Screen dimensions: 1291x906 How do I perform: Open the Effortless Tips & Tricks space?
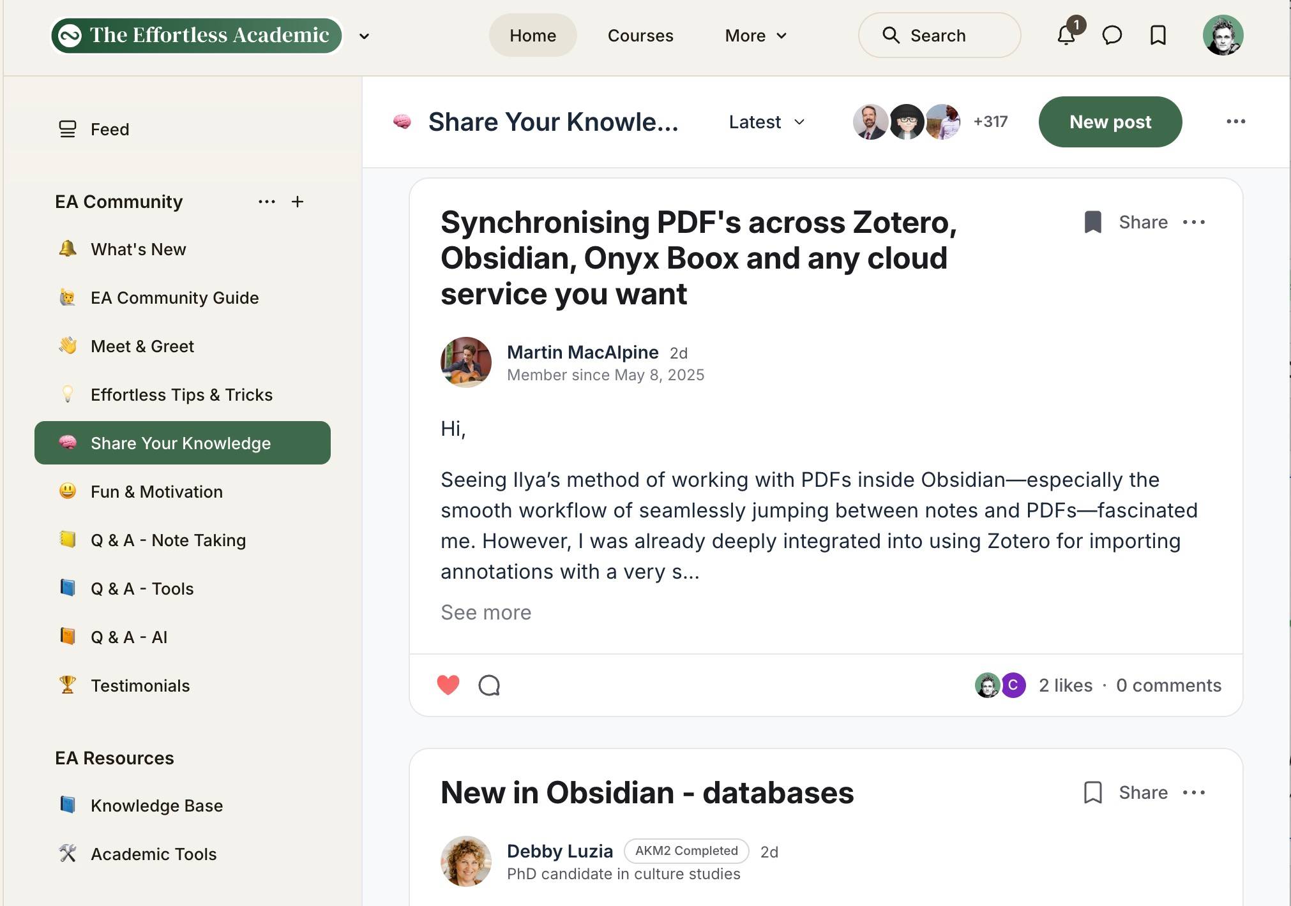tap(183, 395)
